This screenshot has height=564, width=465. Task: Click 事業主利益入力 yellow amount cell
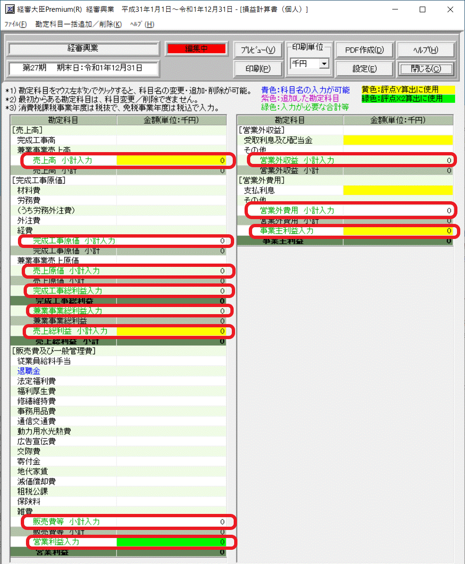pos(398,231)
